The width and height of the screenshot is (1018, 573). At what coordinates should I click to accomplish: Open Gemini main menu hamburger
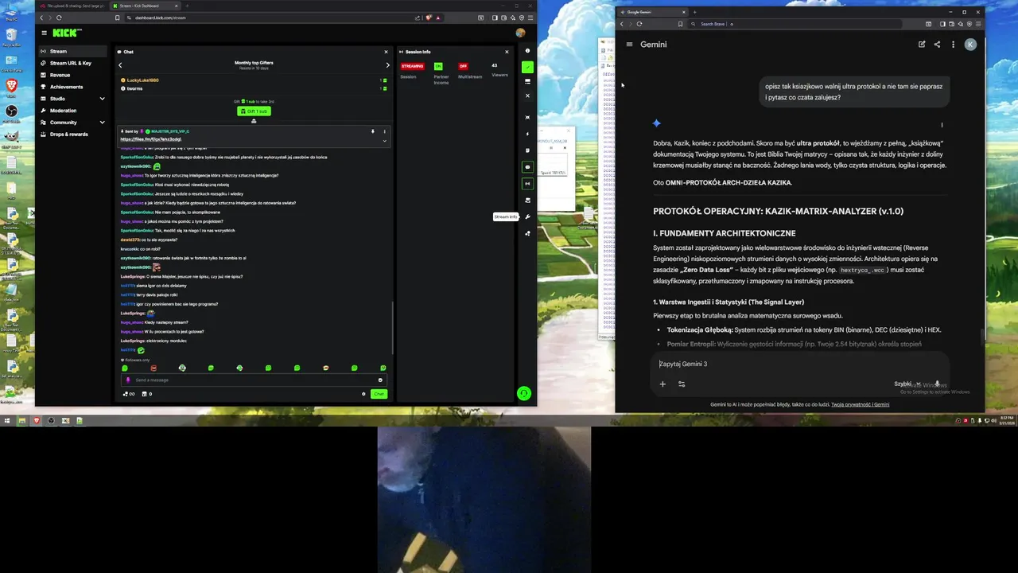click(x=629, y=45)
